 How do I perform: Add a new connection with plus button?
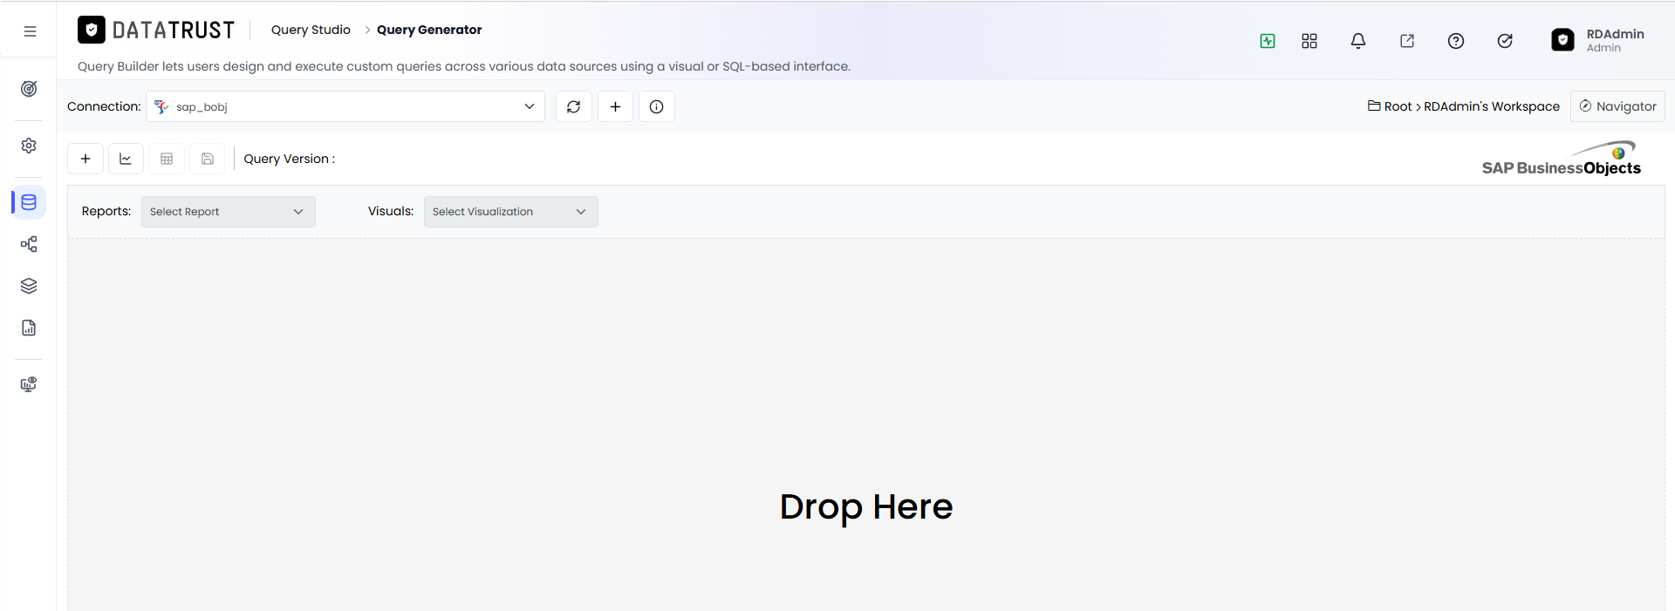coord(616,106)
